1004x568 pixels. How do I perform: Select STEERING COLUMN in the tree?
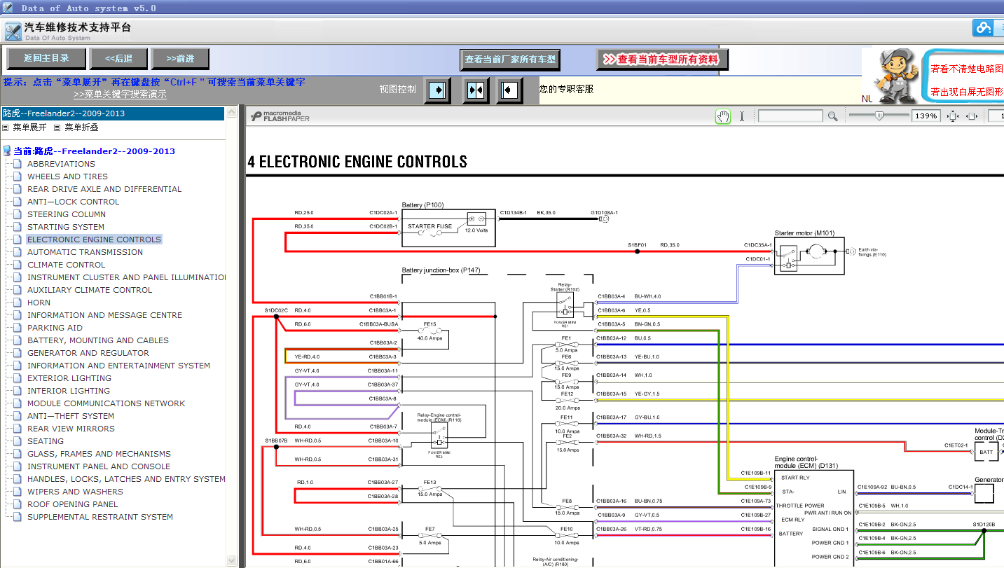(x=67, y=214)
